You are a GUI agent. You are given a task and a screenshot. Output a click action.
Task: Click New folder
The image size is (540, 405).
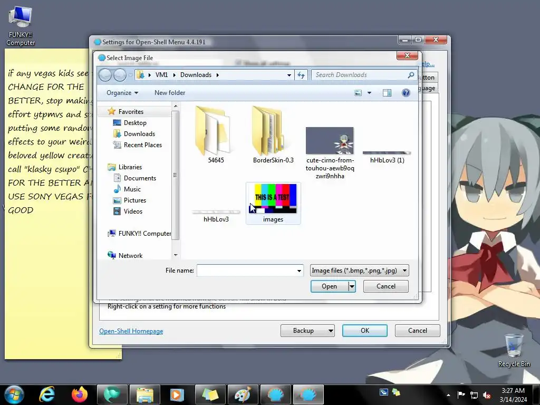(x=170, y=93)
